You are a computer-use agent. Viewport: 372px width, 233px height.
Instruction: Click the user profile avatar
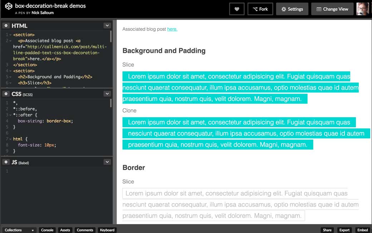pyautogui.click(x=362, y=9)
